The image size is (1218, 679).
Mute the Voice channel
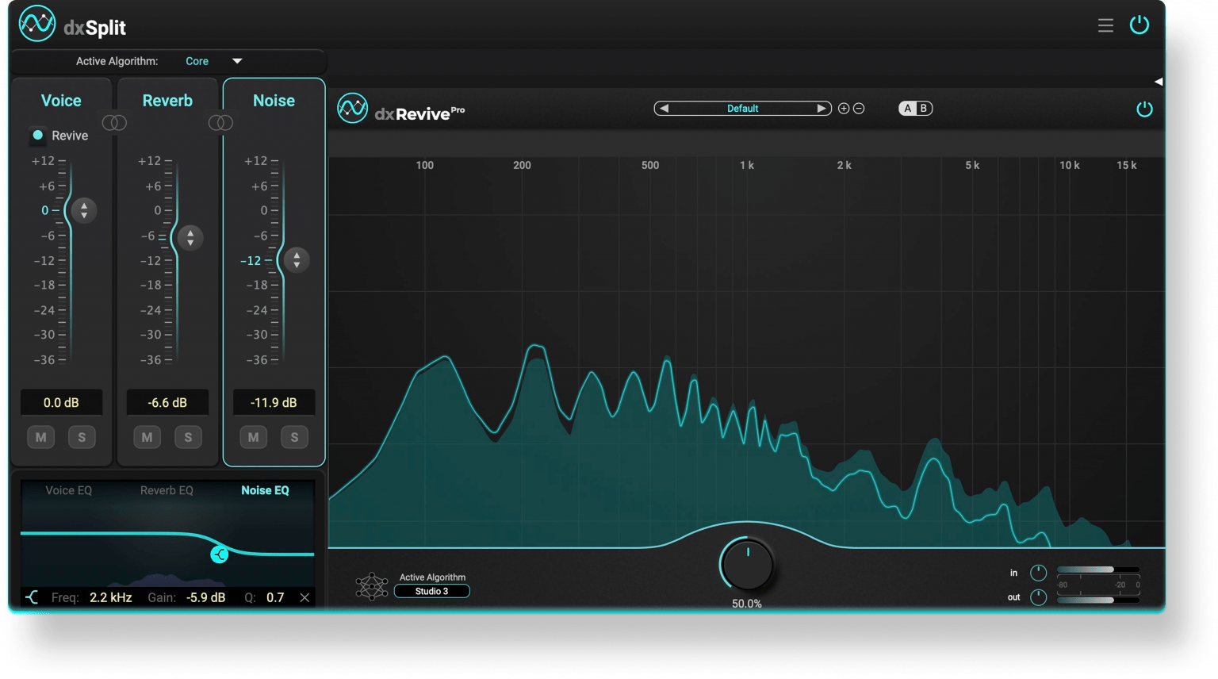pyautogui.click(x=41, y=437)
